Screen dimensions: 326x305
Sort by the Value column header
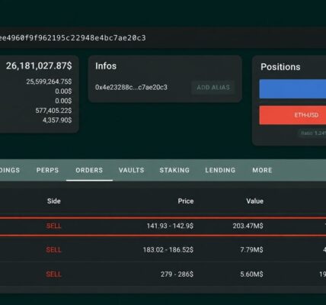pyautogui.click(x=254, y=201)
